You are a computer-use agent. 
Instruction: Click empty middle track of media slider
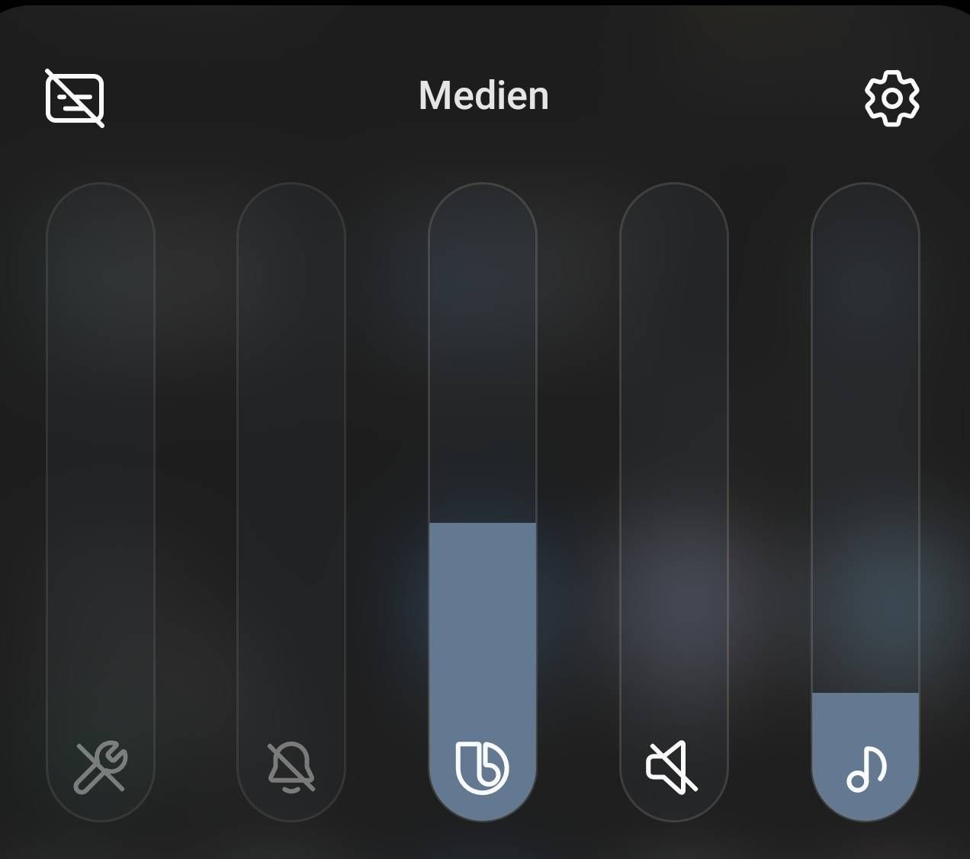pyautogui.click(x=866, y=438)
